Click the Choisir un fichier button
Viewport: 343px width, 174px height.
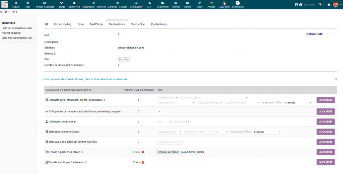[x=169, y=152]
